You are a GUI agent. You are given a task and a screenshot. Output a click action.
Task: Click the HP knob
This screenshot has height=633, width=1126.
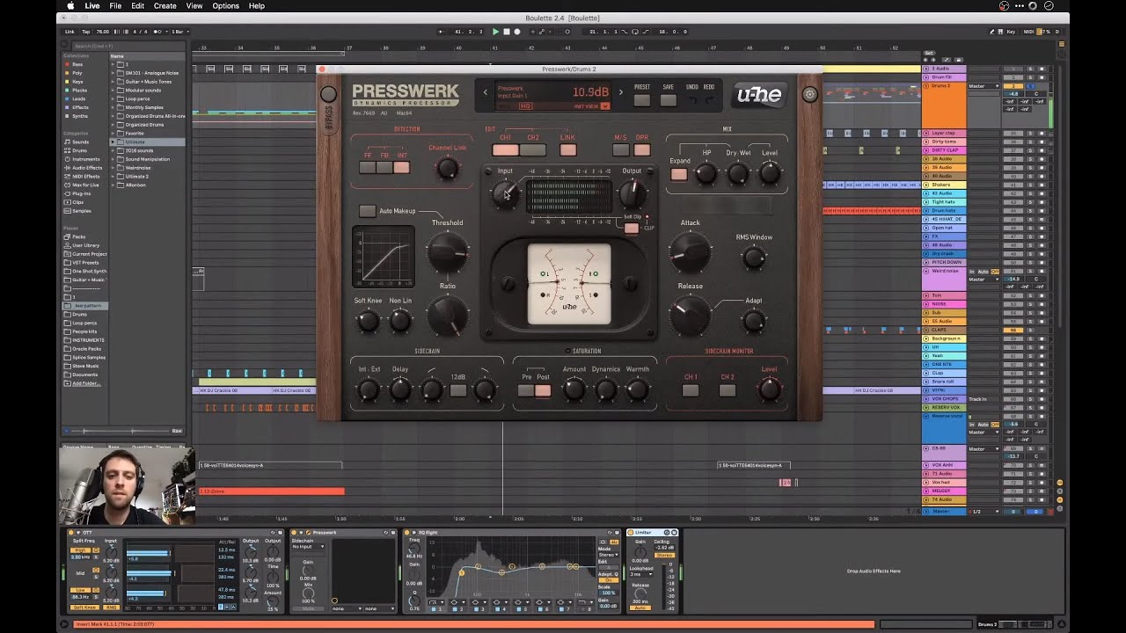tap(706, 173)
